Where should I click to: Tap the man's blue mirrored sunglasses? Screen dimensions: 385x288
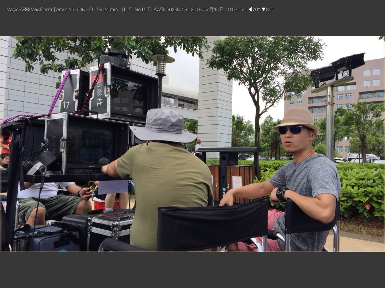tap(291, 130)
